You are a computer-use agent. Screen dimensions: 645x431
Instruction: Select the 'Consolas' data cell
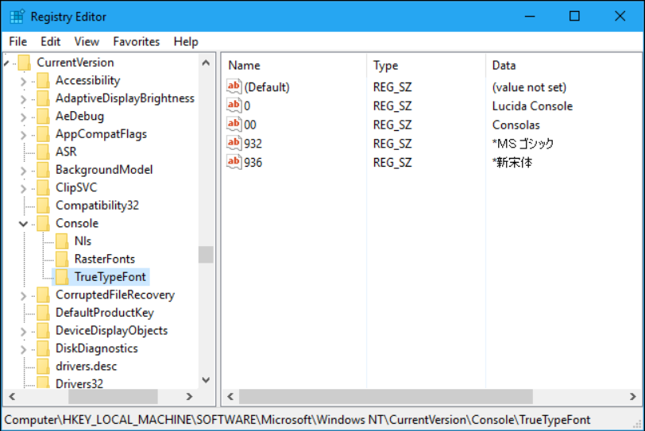point(516,125)
